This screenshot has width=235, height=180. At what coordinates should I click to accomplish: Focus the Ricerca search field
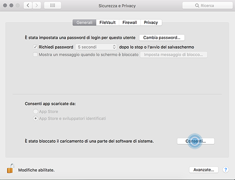point(207,6)
